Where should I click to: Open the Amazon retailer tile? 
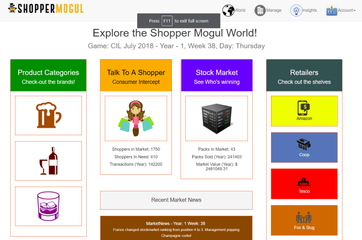304,111
